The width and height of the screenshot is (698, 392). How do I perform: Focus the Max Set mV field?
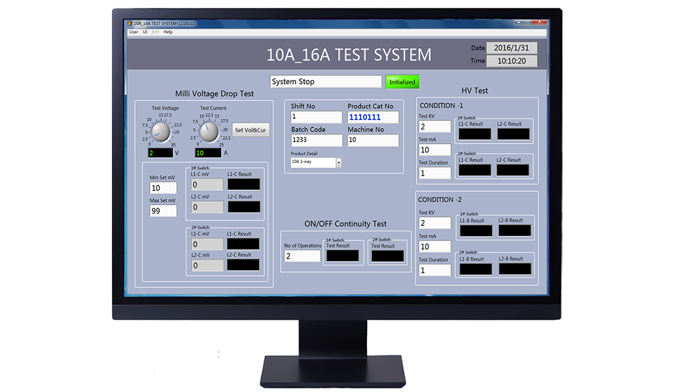click(x=163, y=211)
